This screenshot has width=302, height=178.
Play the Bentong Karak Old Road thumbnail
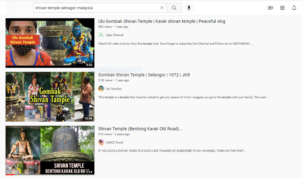(x=50, y=150)
